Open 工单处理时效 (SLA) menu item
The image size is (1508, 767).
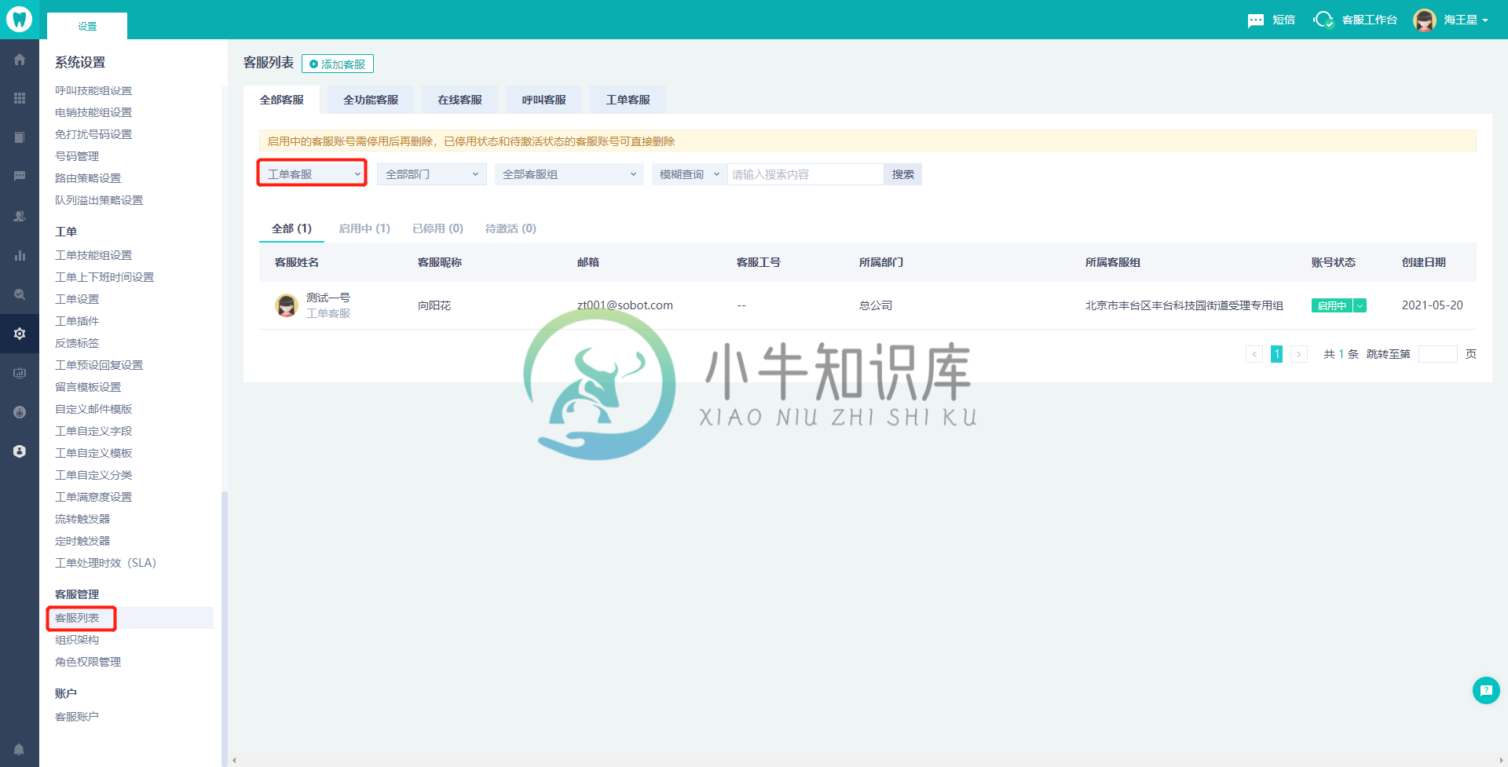click(105, 563)
